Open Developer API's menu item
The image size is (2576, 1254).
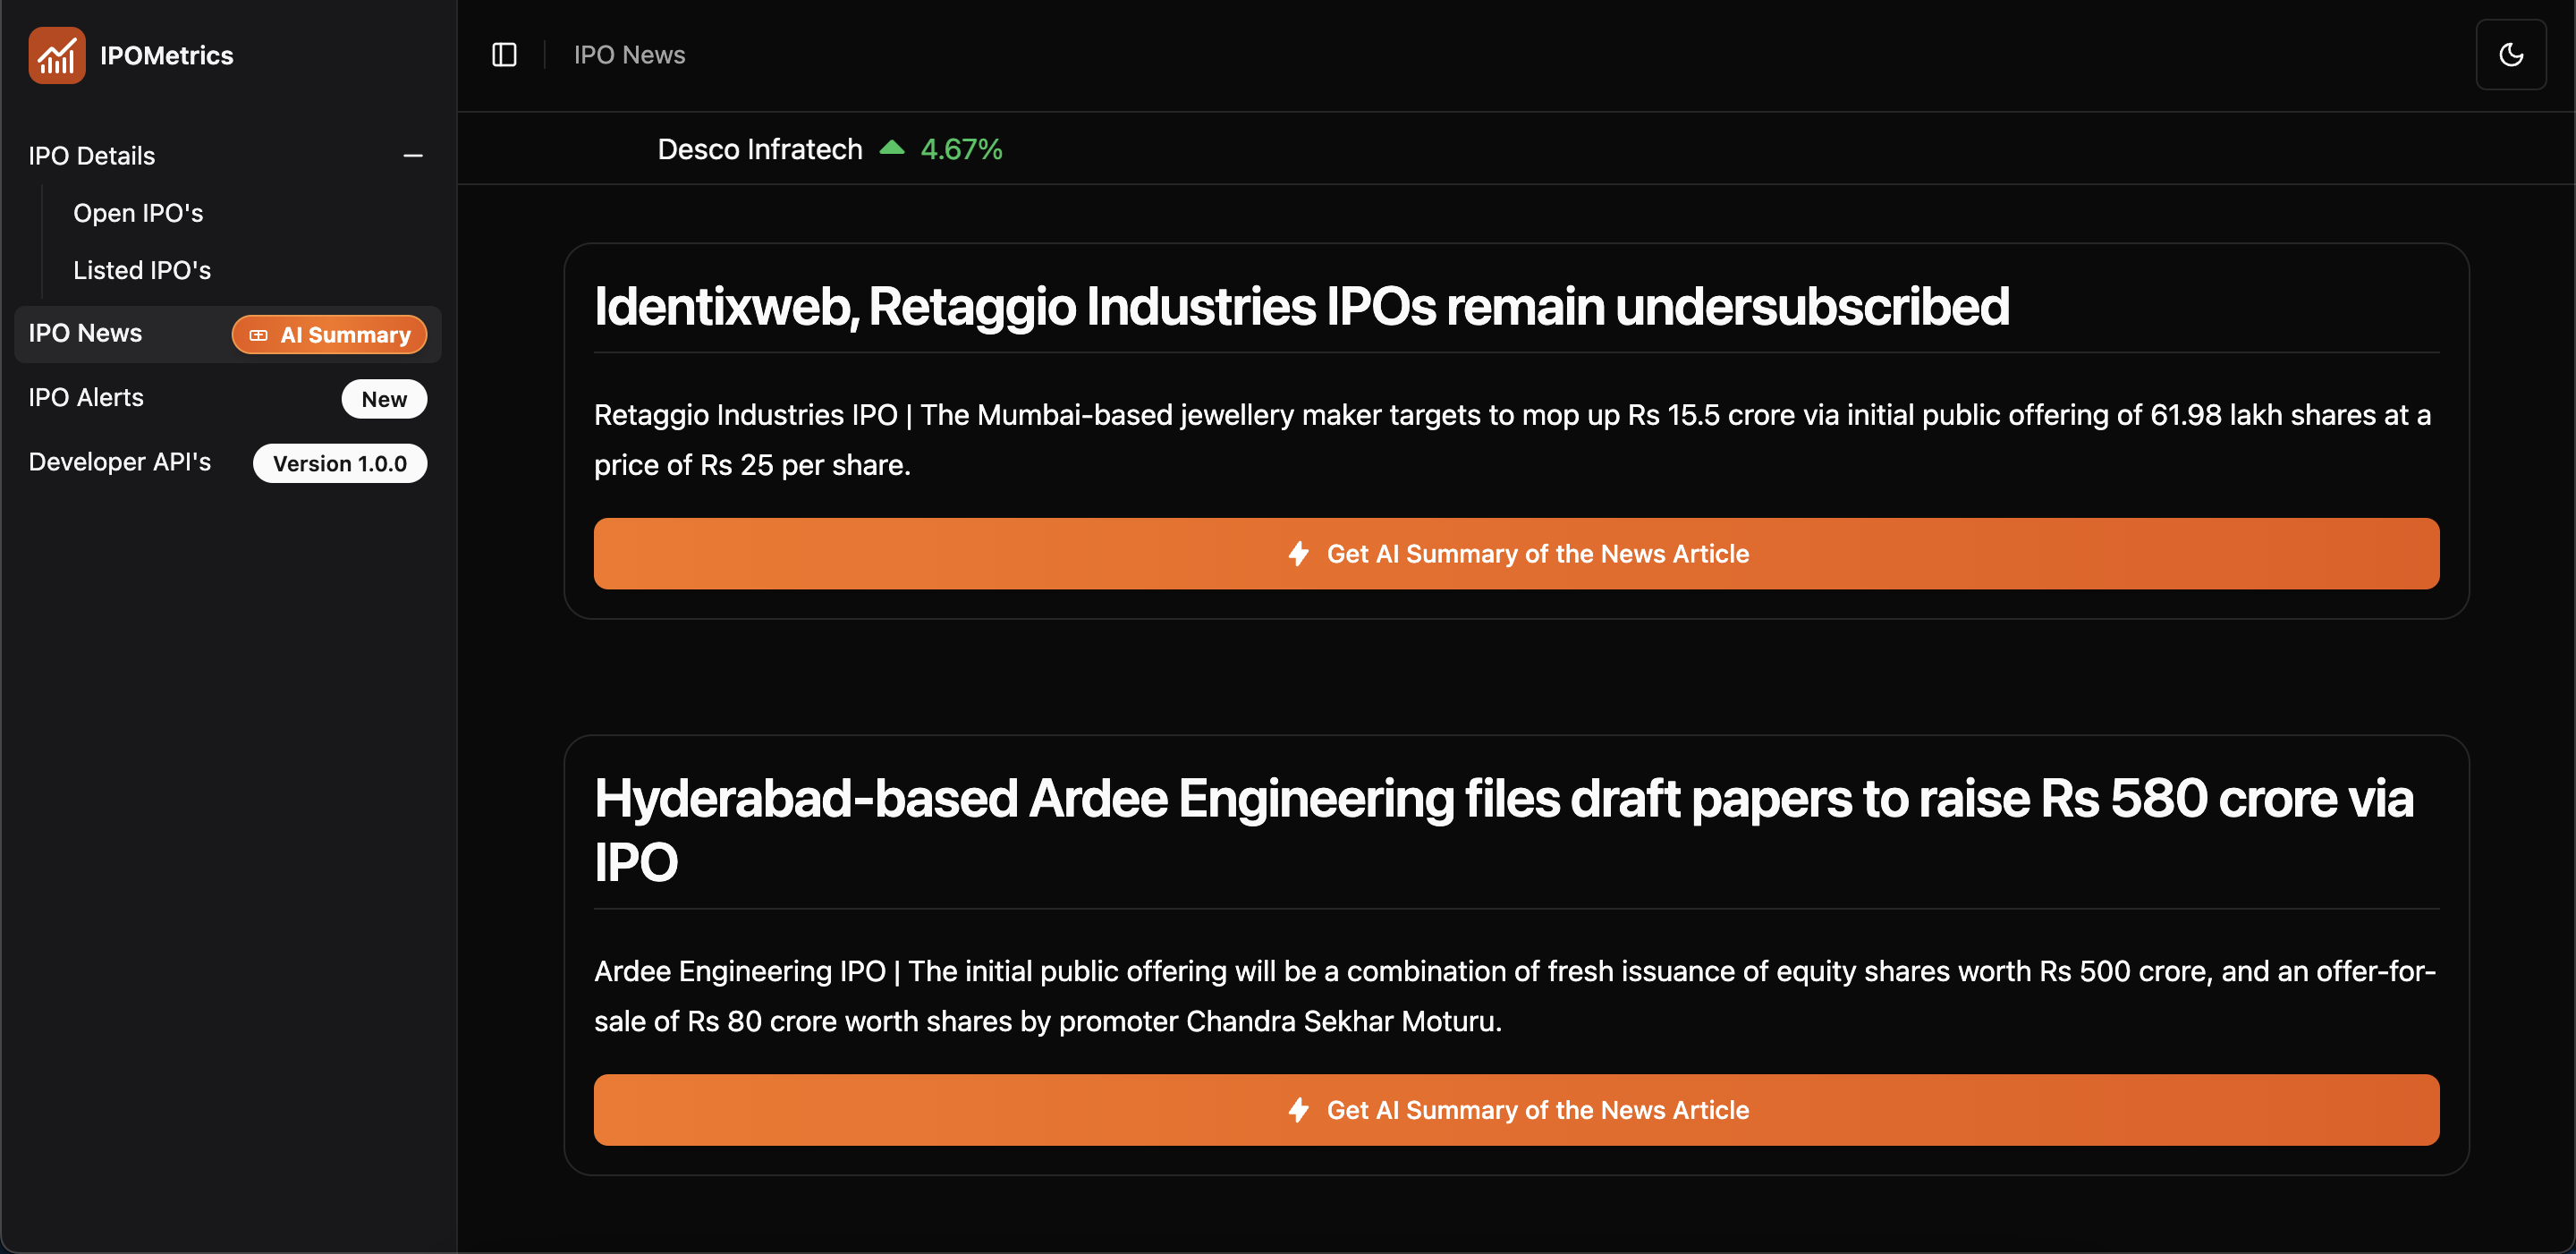point(120,462)
